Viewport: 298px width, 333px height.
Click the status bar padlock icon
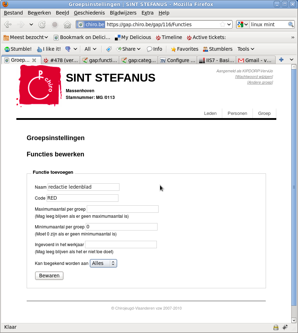276,327
